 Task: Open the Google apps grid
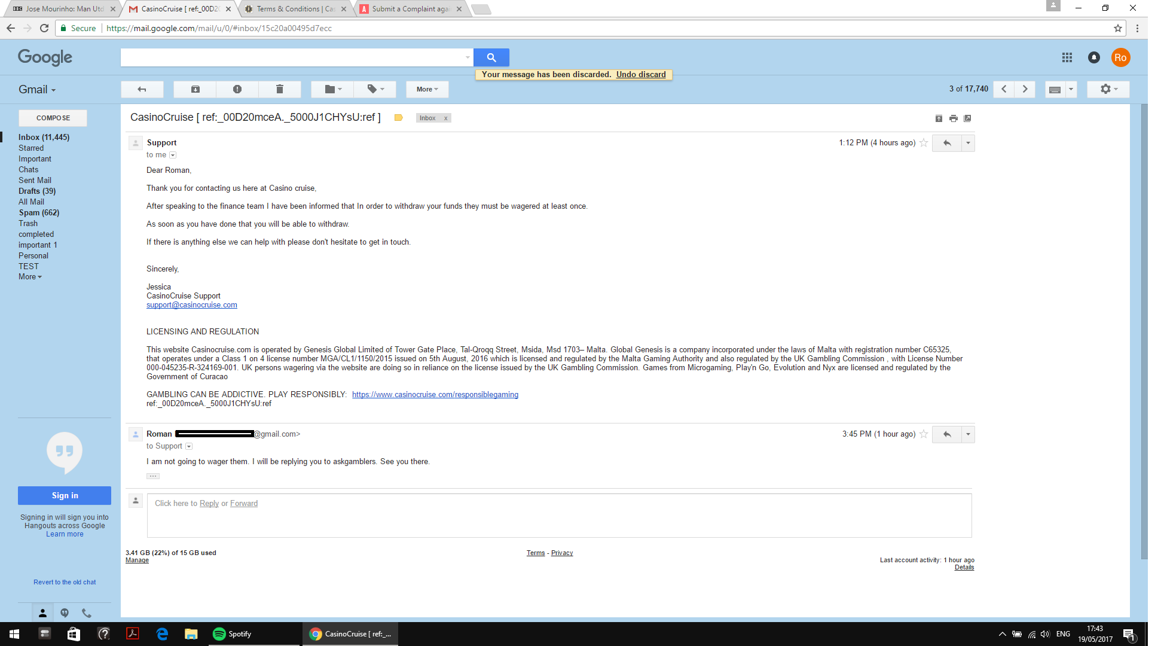[x=1067, y=57]
